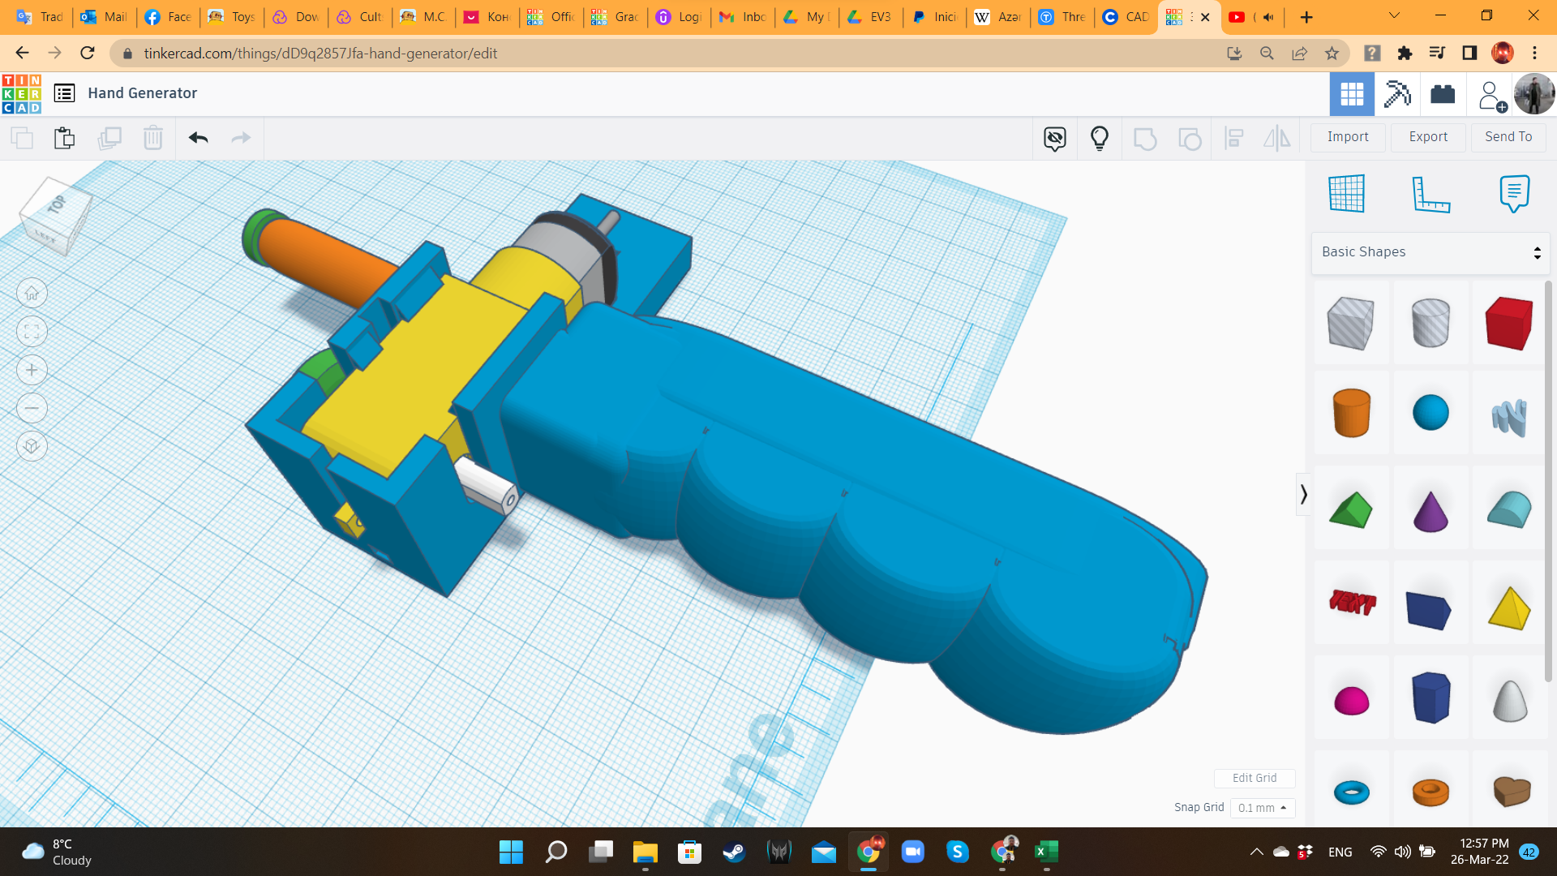Toggle Show All hidden objects lightbulb
This screenshot has height=876, width=1557.
tap(1099, 138)
